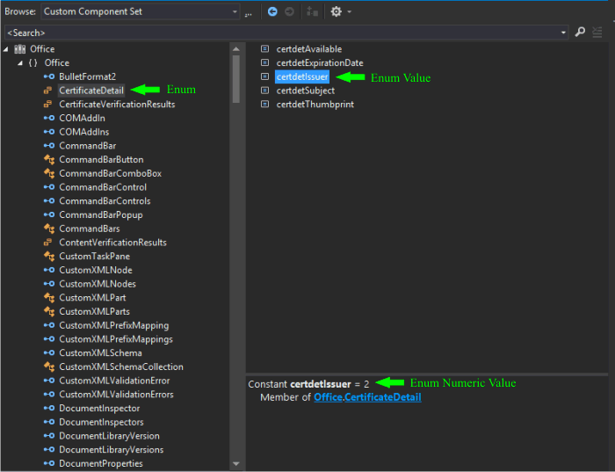
Task: Click CommandBarPopup interface icon
Action: 49,214
